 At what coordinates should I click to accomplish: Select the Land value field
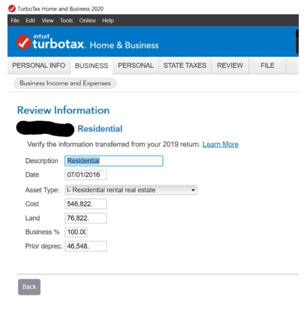(x=86, y=218)
